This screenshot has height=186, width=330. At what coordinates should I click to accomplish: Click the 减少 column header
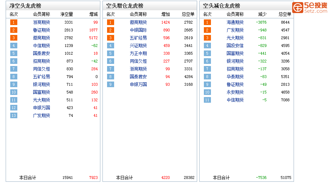[262, 14]
